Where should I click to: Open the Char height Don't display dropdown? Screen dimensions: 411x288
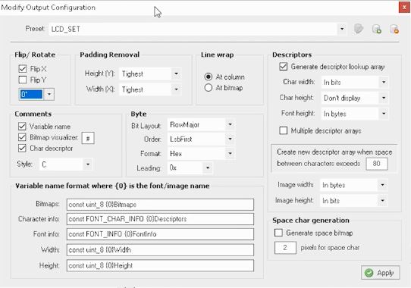[384, 98]
